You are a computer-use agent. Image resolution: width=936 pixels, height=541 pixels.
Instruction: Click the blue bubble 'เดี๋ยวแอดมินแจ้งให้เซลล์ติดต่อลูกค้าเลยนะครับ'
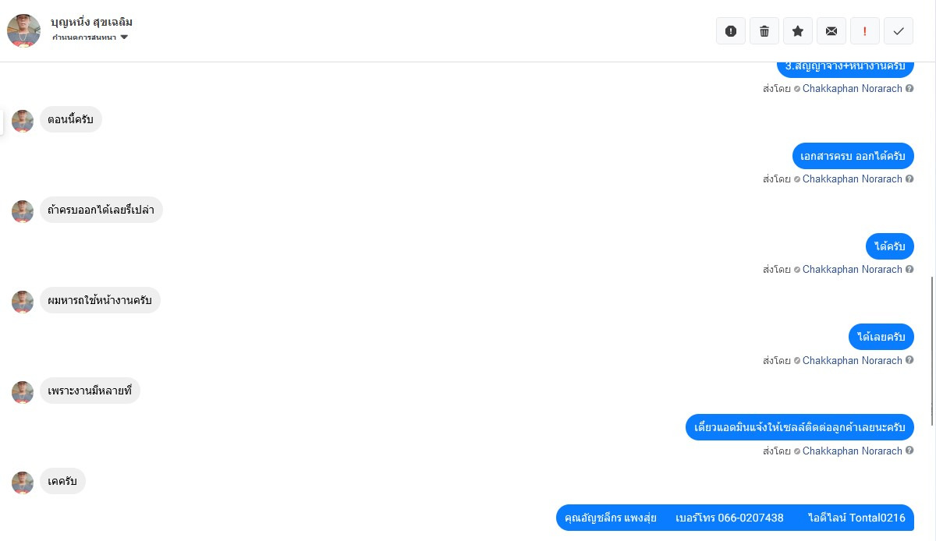799,427
